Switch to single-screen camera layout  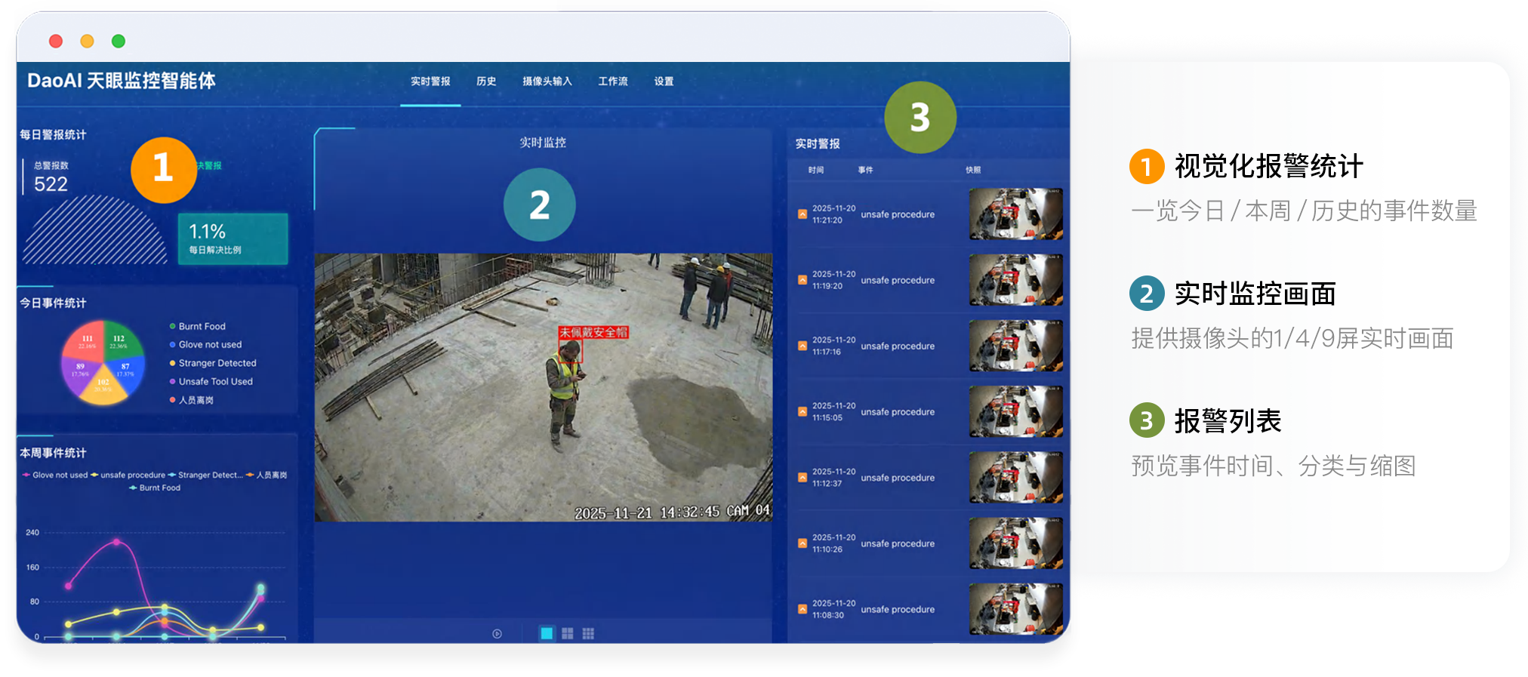pos(547,634)
